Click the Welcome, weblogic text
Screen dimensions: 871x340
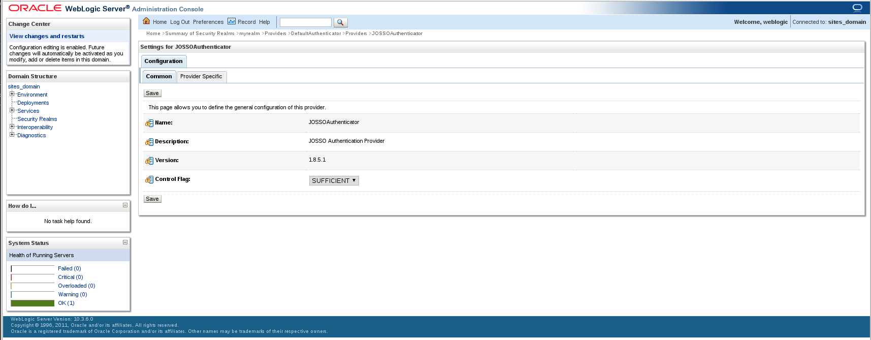pyautogui.click(x=761, y=22)
